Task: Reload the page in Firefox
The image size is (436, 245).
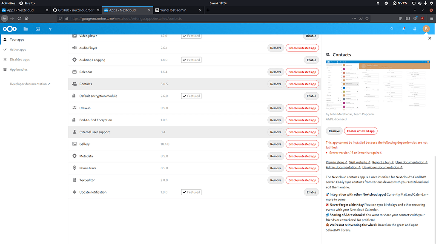Action: point(19,18)
